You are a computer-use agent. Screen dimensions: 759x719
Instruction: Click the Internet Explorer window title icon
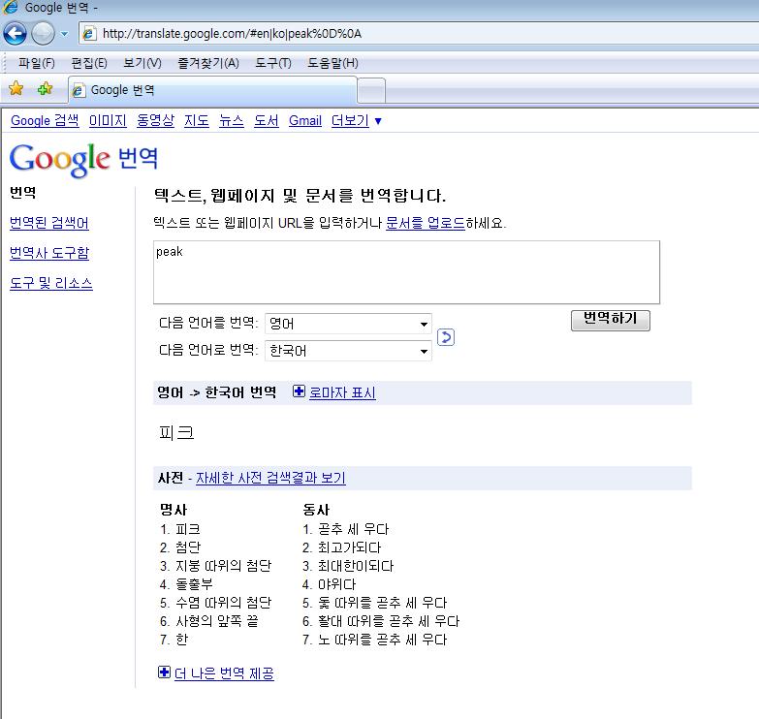11,7
